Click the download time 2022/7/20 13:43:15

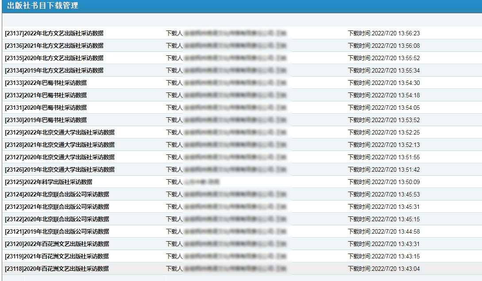tap(383, 256)
